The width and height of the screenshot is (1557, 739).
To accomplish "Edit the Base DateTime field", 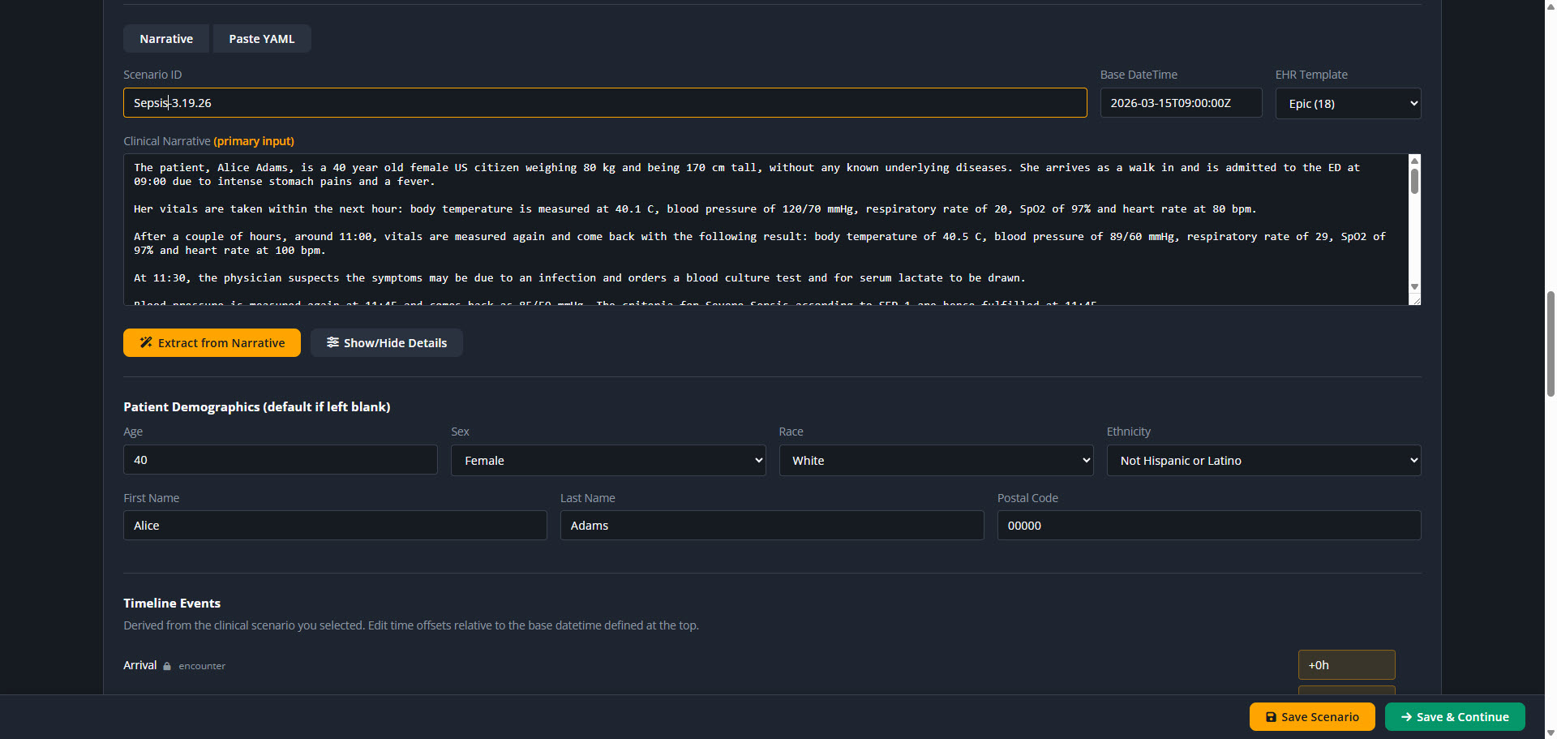I will 1181,103.
